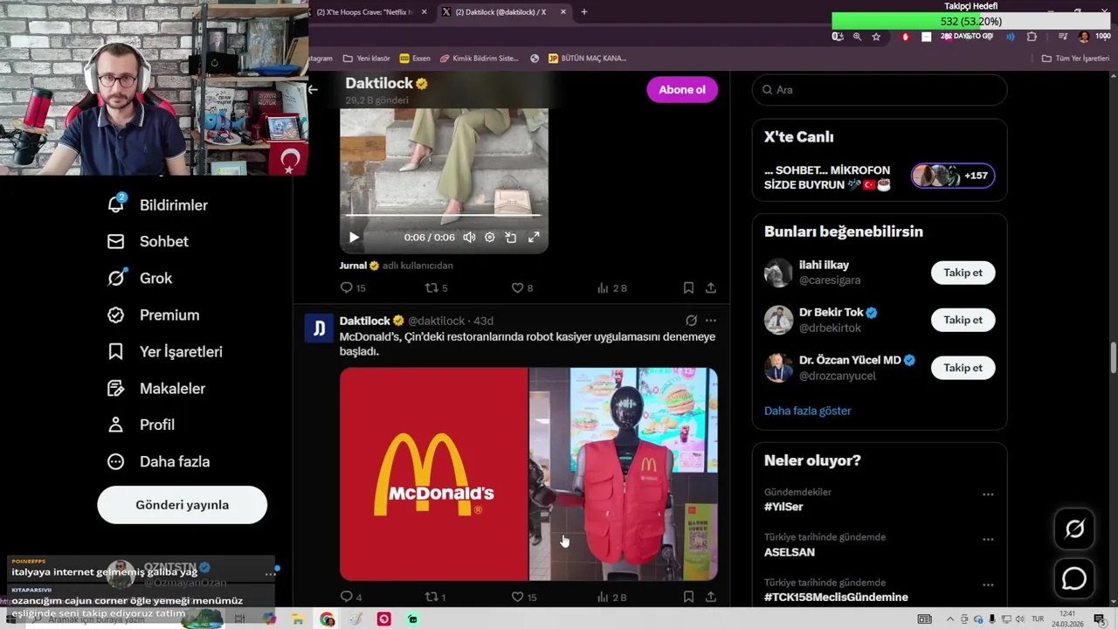Reply to the Jurnal video post

[x=353, y=287]
